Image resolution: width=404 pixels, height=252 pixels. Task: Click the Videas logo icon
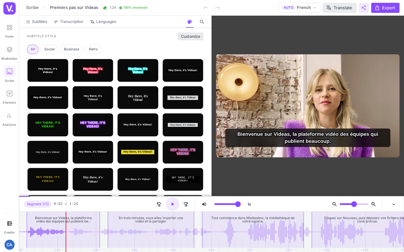coord(9,8)
